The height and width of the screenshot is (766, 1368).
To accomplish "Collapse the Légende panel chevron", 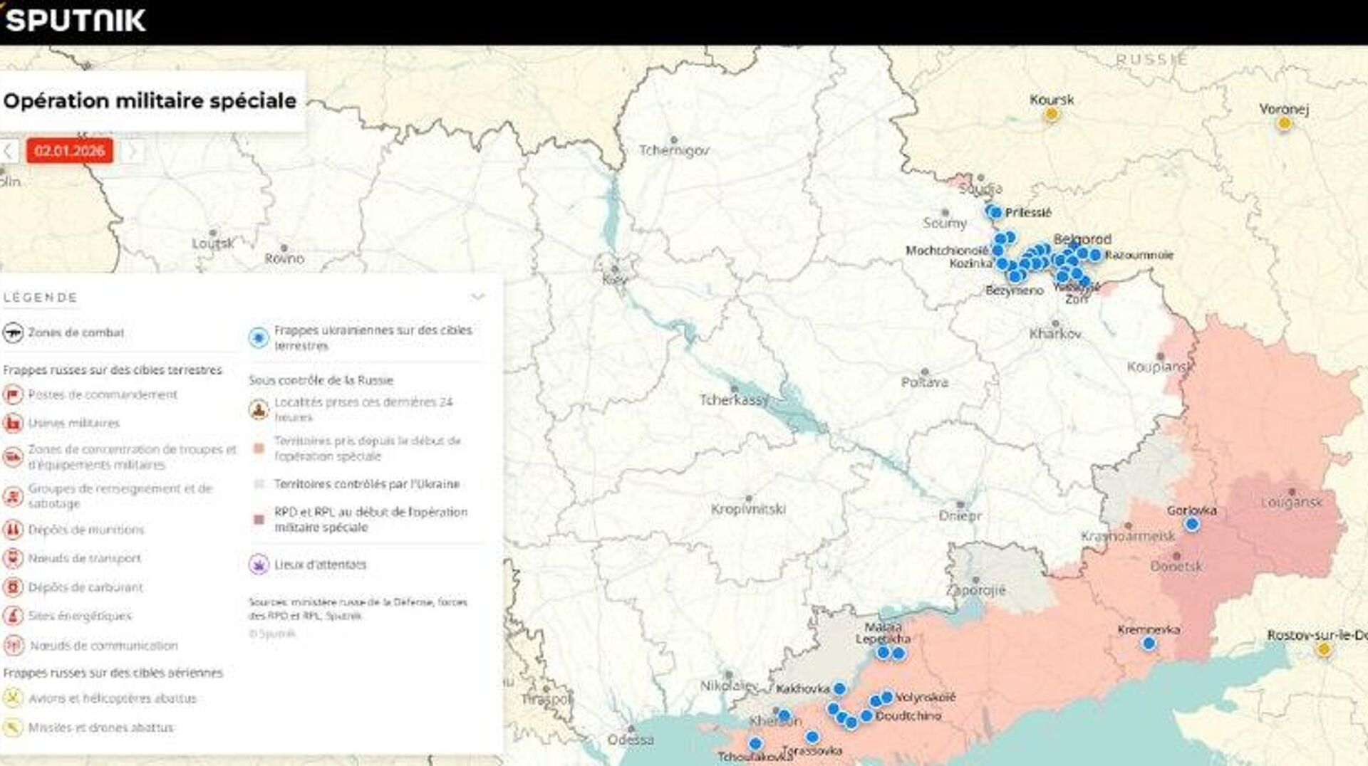I will [x=478, y=297].
